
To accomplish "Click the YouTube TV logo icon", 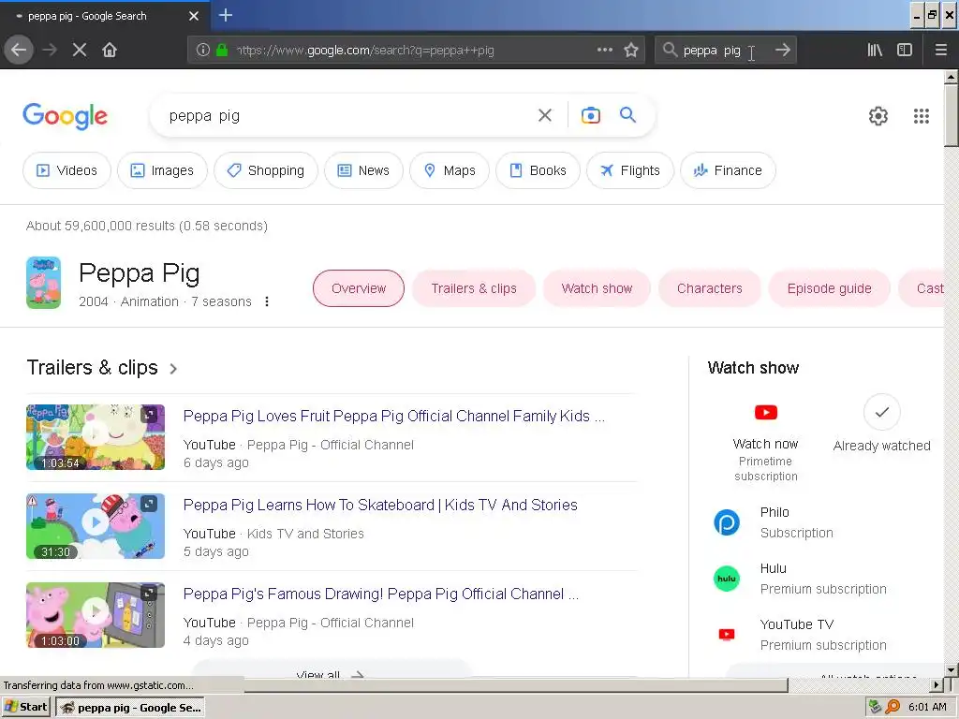I will [727, 635].
